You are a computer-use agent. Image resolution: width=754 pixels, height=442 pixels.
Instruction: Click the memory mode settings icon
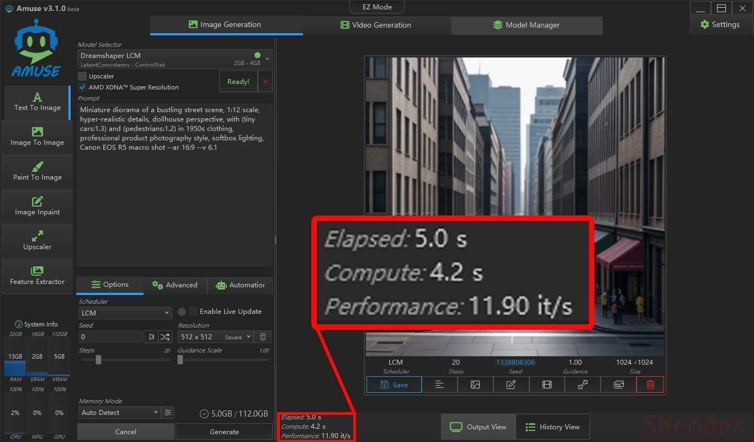pyautogui.click(x=168, y=413)
